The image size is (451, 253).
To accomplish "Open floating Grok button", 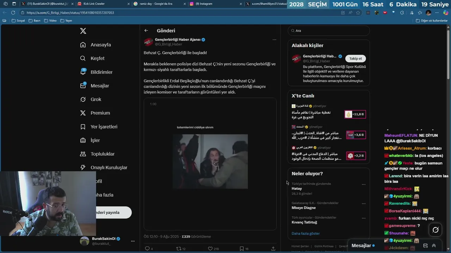I will 435,230.
